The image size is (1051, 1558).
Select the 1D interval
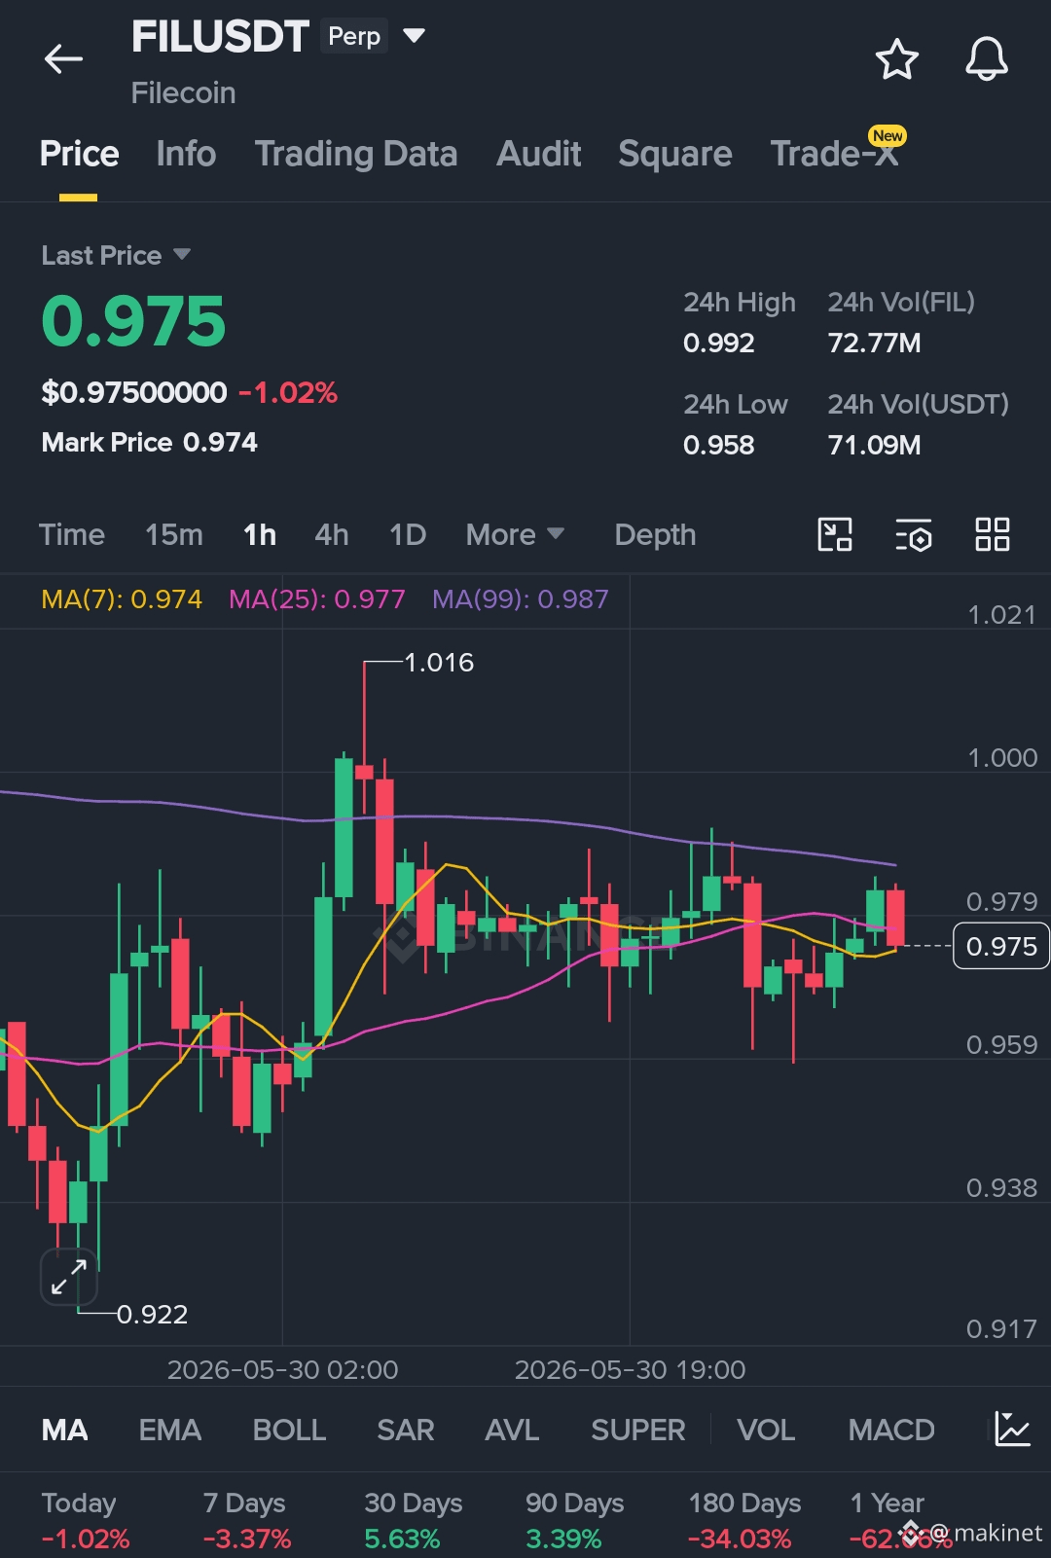(x=408, y=534)
